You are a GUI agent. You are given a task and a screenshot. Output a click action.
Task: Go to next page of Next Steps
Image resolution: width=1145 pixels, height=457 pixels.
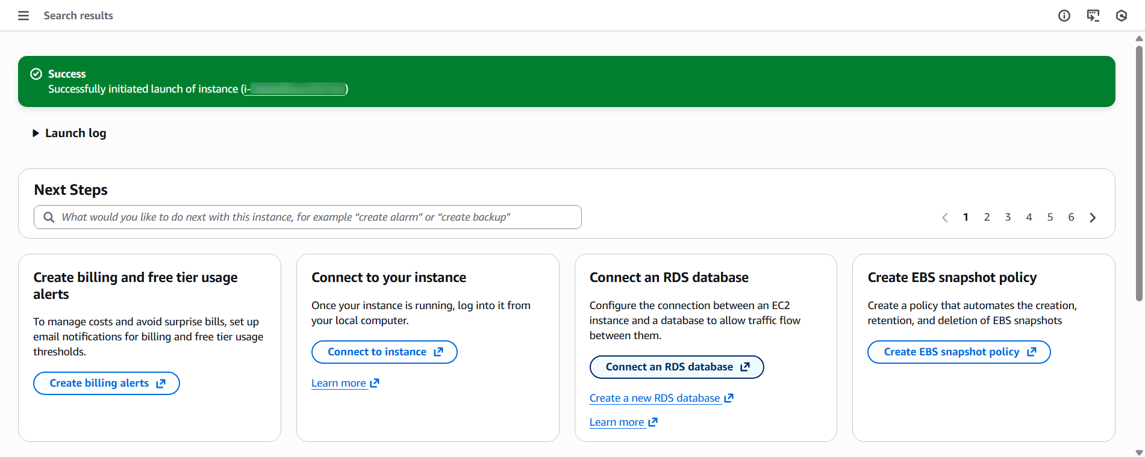tap(1093, 218)
